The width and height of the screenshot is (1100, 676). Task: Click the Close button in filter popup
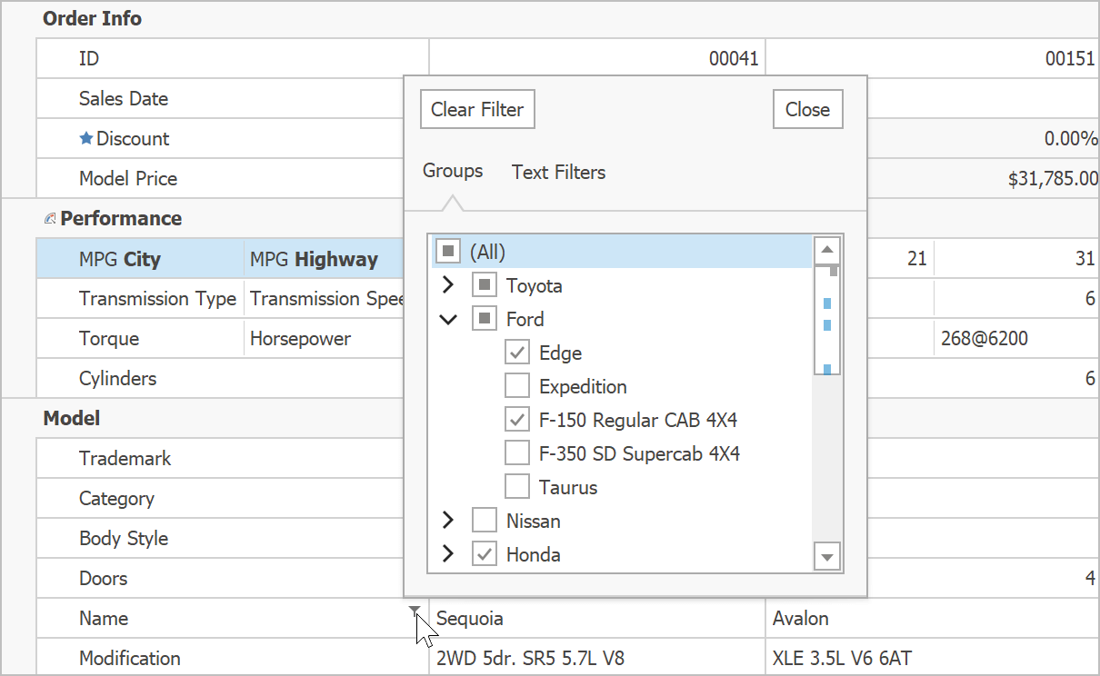pyautogui.click(x=807, y=109)
